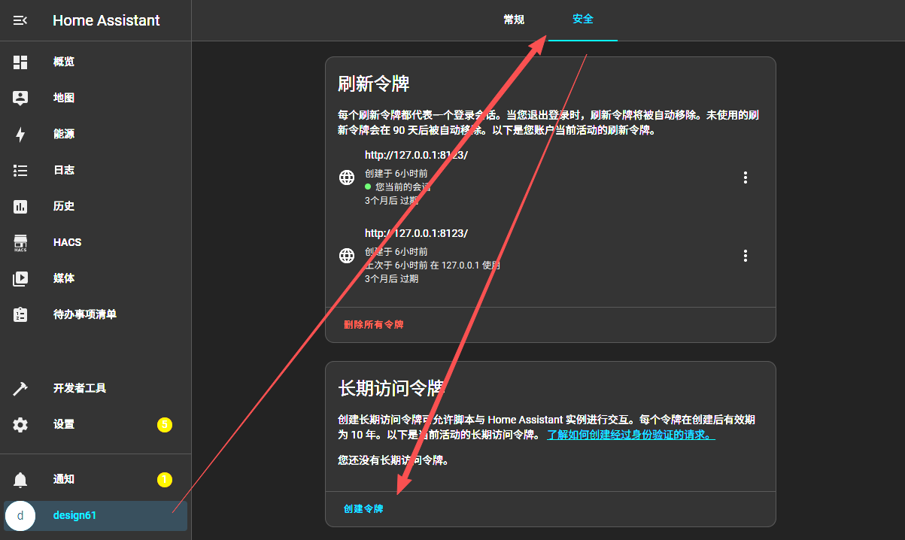The image size is (905, 540).
Task: Click the 日志 (Logbook) sidebar icon
Action: [x=20, y=170]
